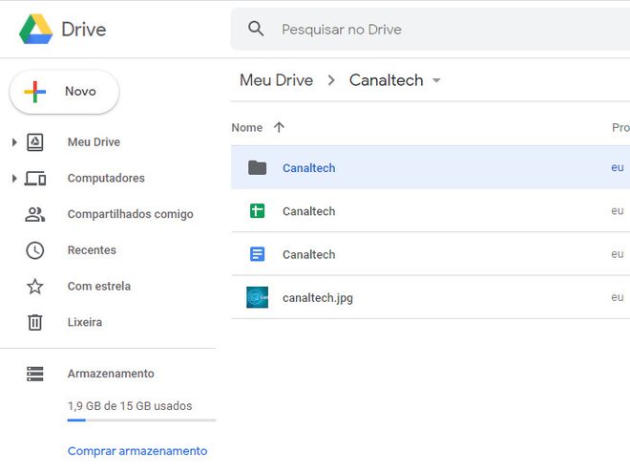Select the Canaltech folder name
The height and width of the screenshot is (473, 630).
[x=308, y=168]
